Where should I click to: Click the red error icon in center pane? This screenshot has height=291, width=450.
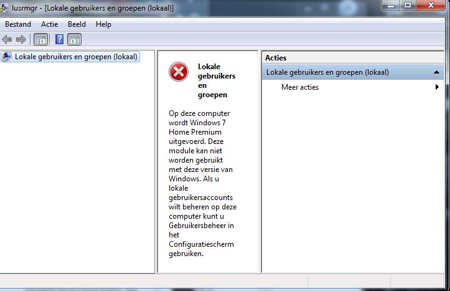click(x=179, y=72)
